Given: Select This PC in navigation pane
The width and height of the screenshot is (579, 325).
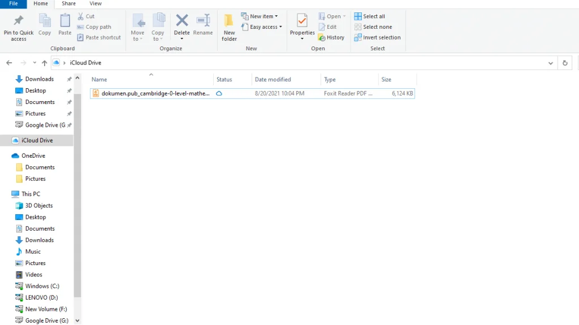Looking at the screenshot, I should pyautogui.click(x=31, y=194).
